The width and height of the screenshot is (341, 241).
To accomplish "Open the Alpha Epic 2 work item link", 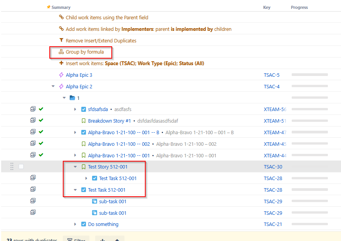I will (79, 86).
